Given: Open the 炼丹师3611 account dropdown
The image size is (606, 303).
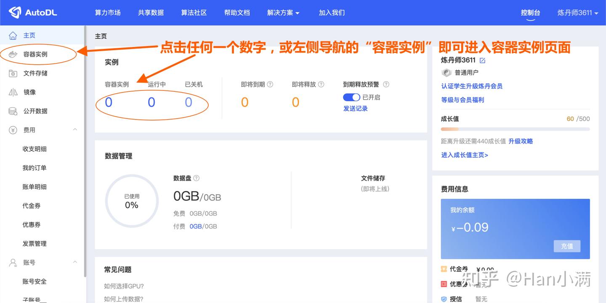Looking at the screenshot, I should (578, 13).
